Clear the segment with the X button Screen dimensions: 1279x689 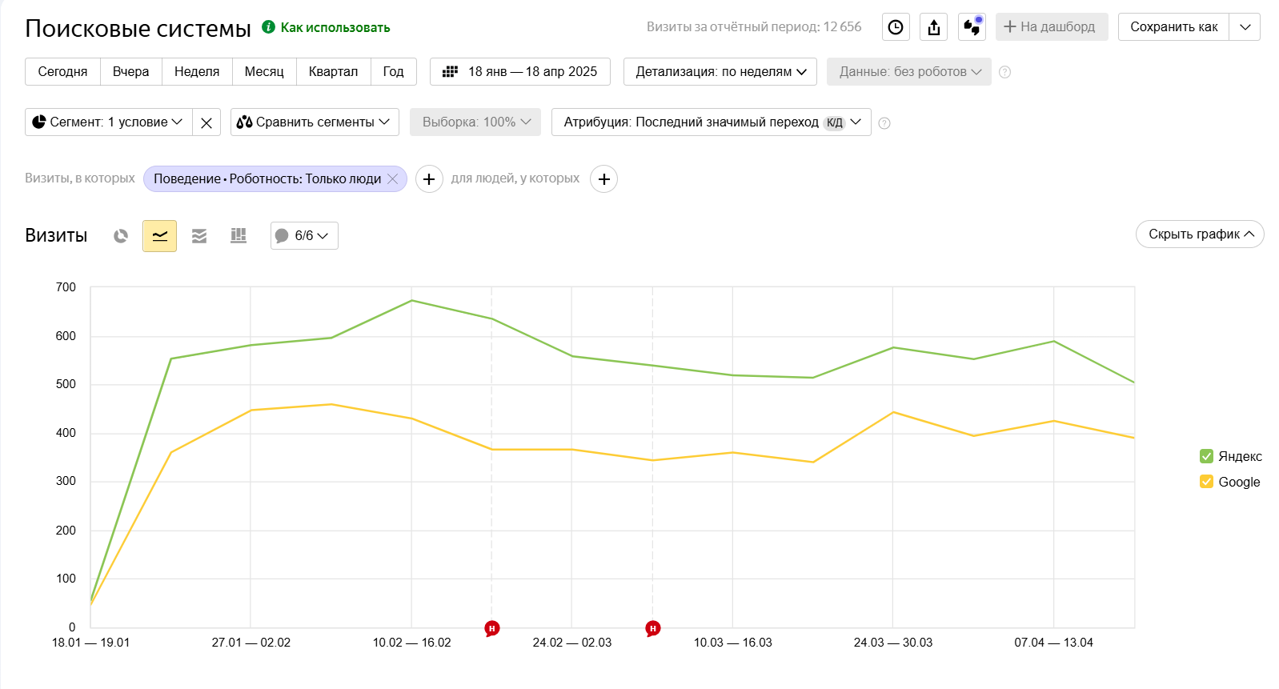(x=206, y=122)
